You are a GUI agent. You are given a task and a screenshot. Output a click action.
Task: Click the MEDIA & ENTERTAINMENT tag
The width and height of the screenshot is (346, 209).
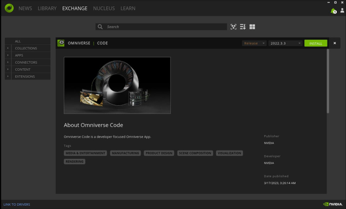click(86, 153)
